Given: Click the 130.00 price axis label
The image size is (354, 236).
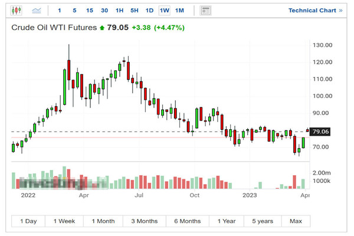Looking at the screenshot, I should (322, 45).
